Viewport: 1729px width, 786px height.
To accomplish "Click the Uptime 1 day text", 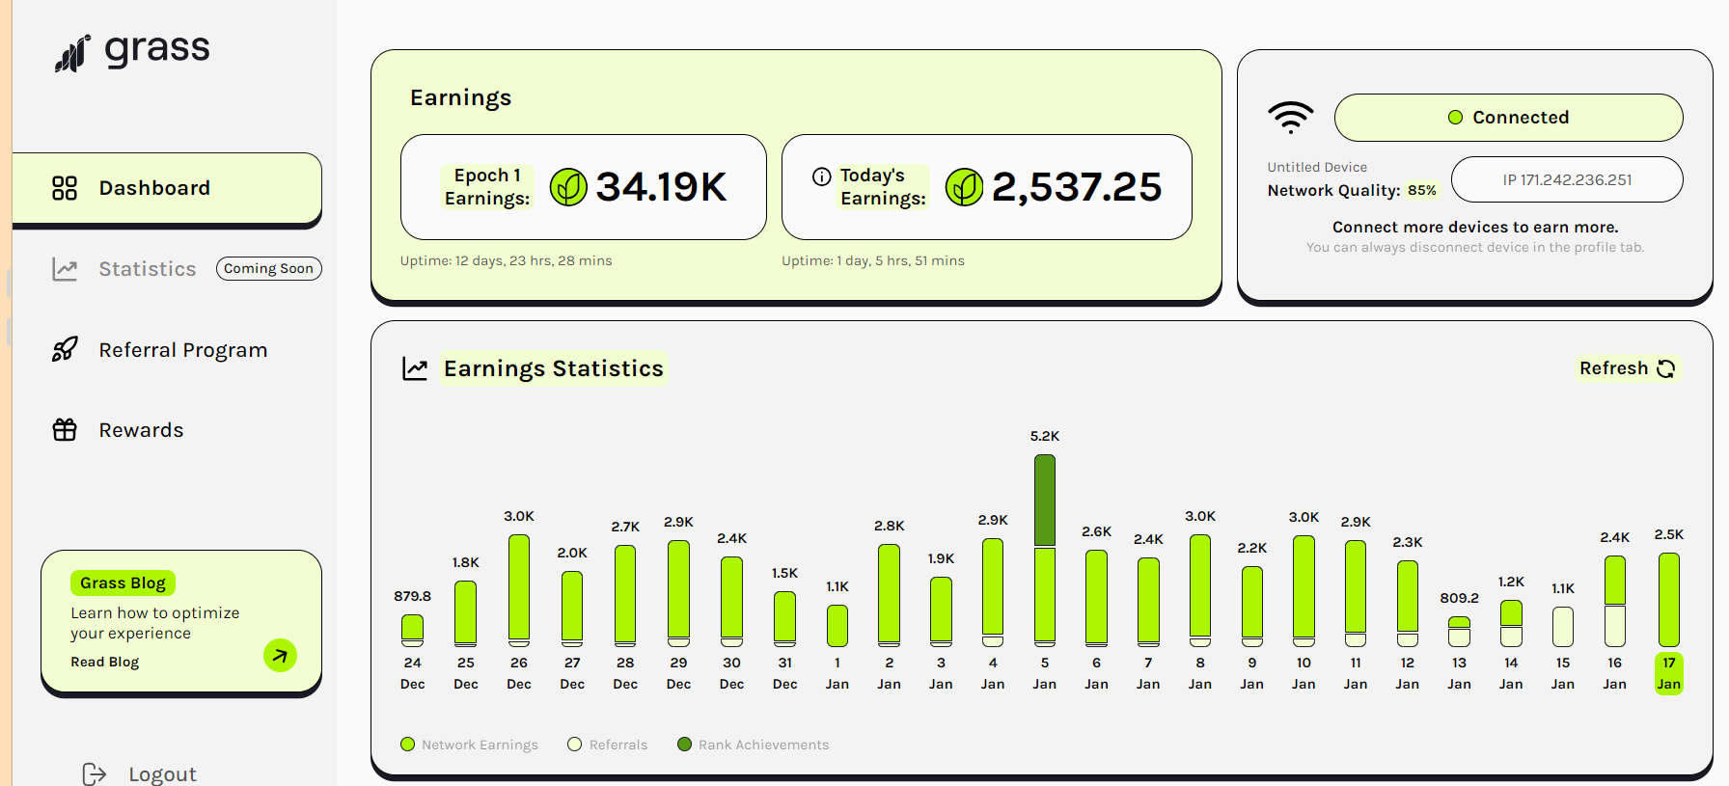I will tap(873, 260).
